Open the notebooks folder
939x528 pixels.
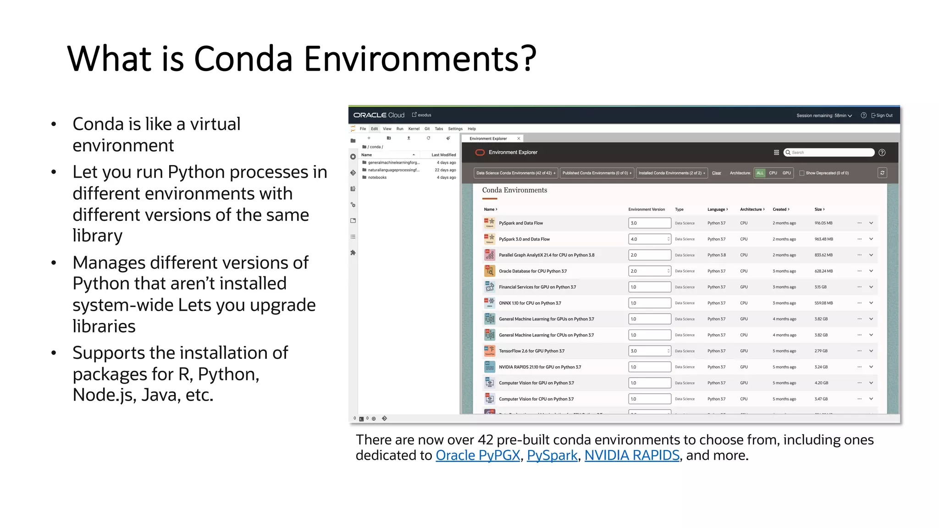[x=377, y=177]
